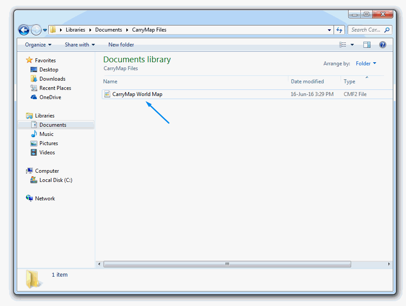Image resolution: width=406 pixels, height=306 pixels.
Task: Click the New folder button
Action: [x=121, y=45]
